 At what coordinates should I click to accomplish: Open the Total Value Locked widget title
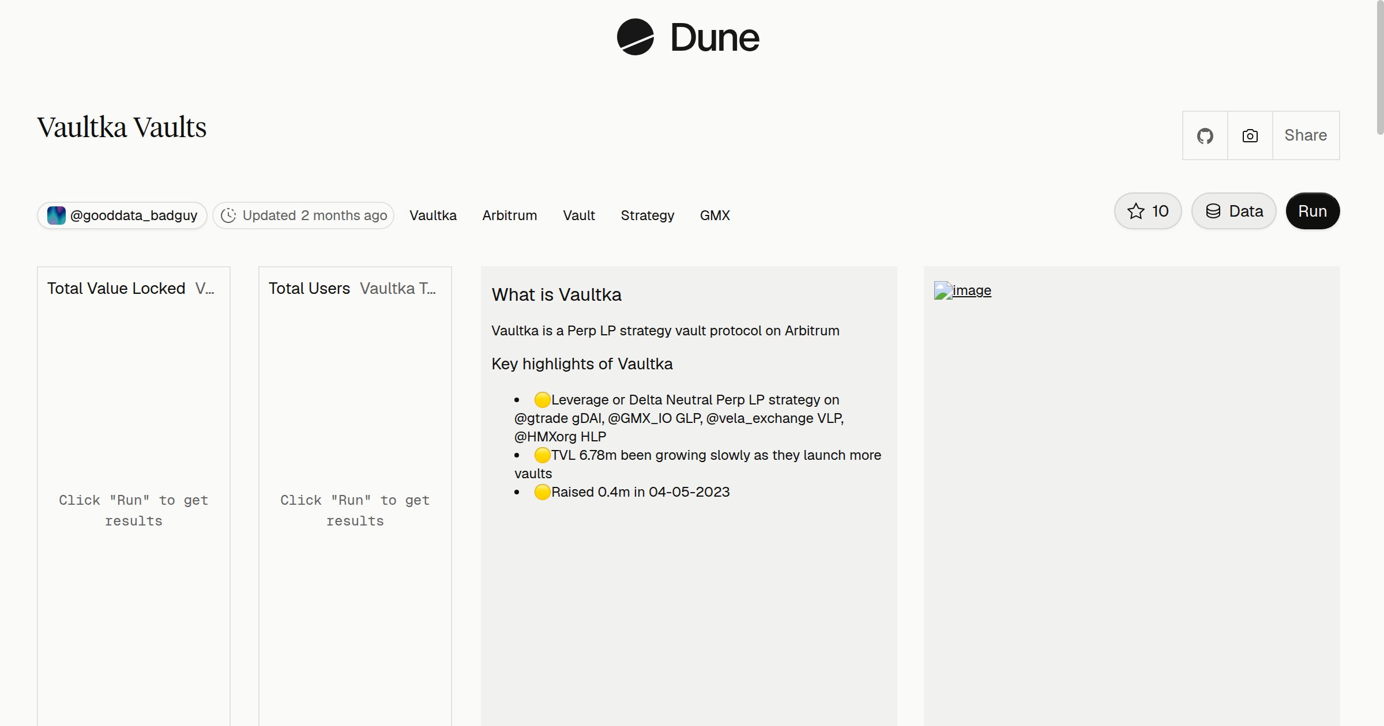[116, 289]
